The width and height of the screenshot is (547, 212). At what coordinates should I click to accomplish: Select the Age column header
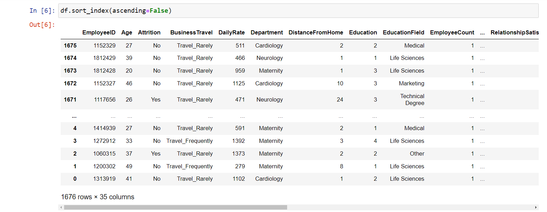pyautogui.click(x=126, y=32)
